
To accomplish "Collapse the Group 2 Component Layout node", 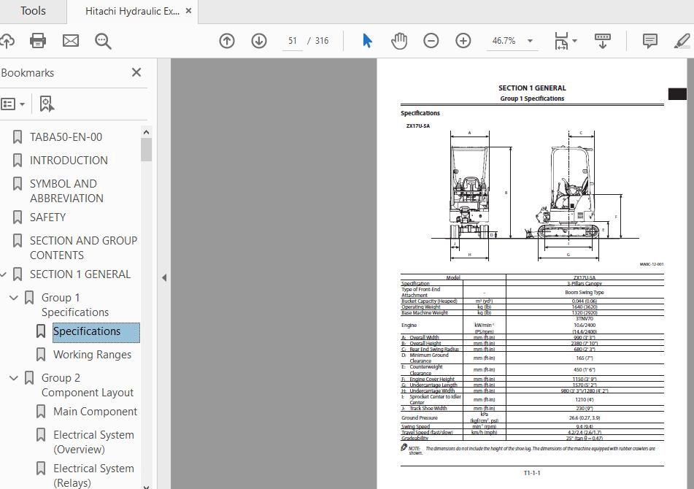I will coord(13,378).
